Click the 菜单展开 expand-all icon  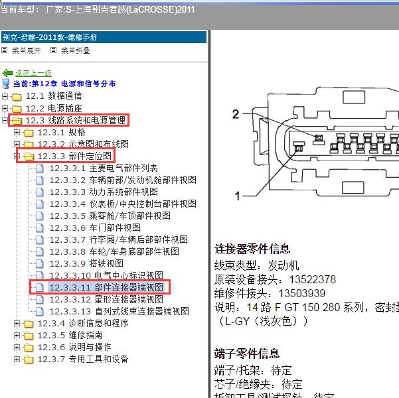click(x=5, y=50)
